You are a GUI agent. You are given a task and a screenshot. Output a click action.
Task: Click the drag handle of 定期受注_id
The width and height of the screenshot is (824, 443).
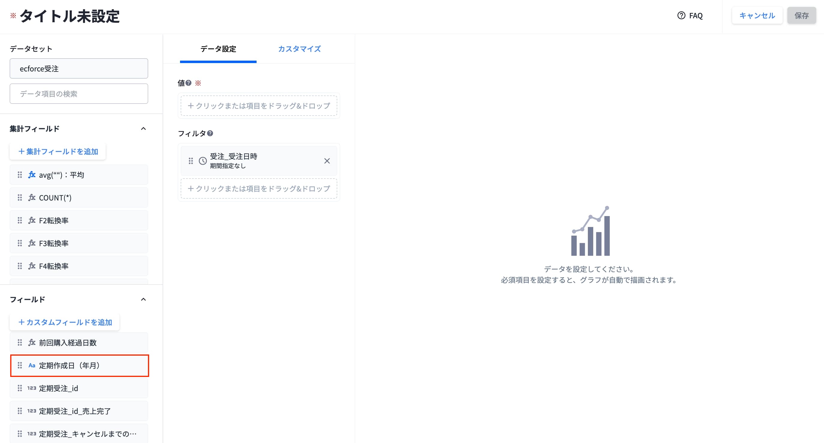coord(20,388)
